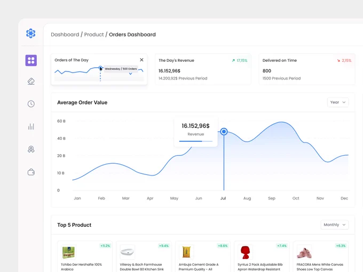Viewport: 363px width, 272px height.
Task: Select Mar on the chart axis
Action: (125, 198)
